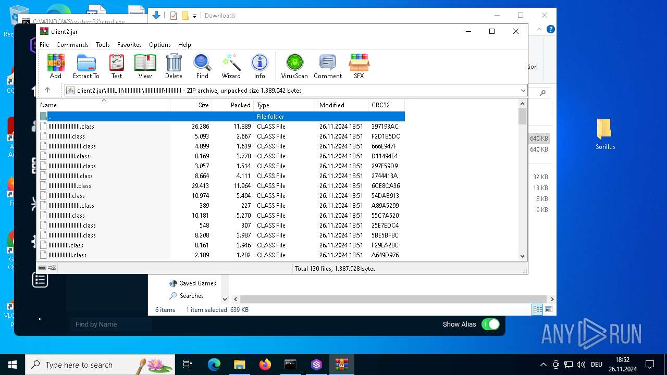
Task: Select the class file with CRC32 397193AC
Action: click(221, 127)
